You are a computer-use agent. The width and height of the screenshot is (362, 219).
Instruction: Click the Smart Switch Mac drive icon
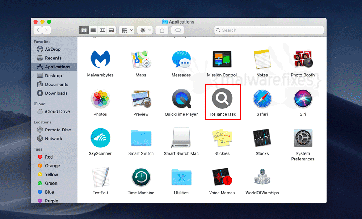click(181, 138)
